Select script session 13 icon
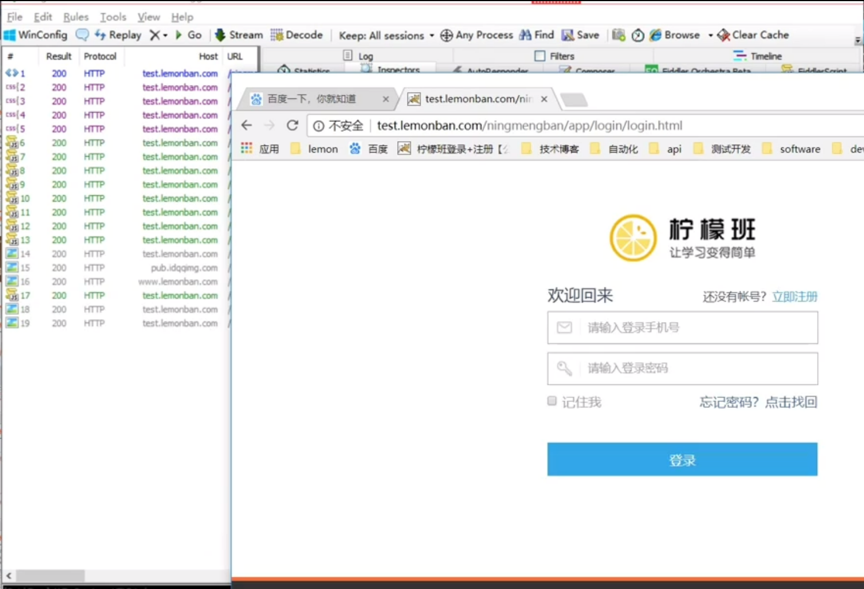Image resolution: width=864 pixels, height=589 pixels. [12, 239]
